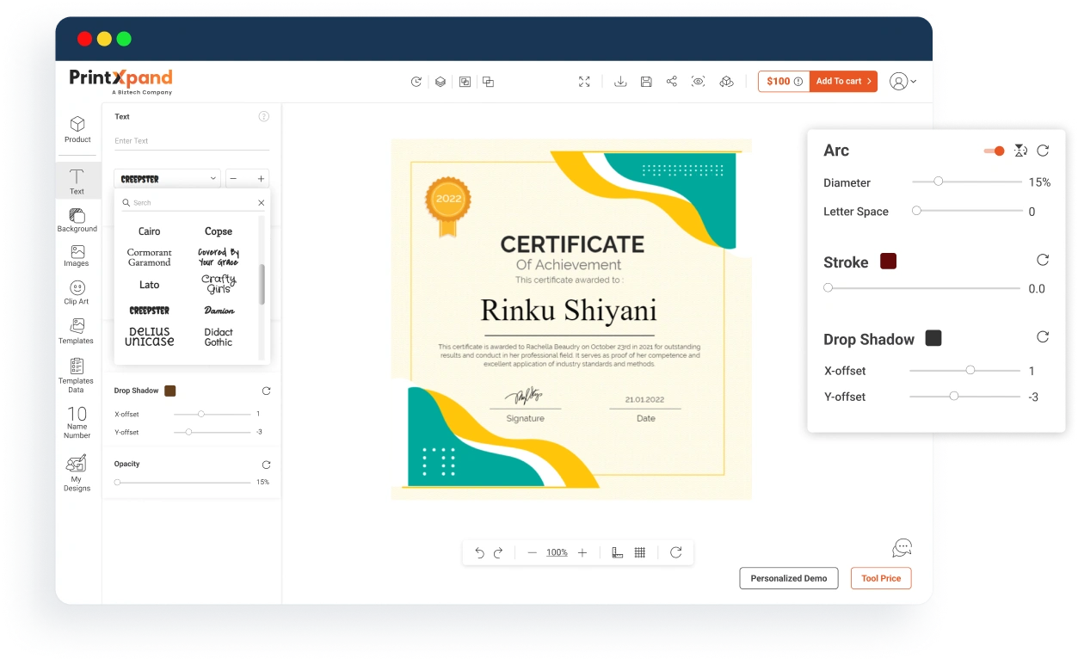The image size is (1078, 659).
Task: Open the Clip Art panel
Action: pos(77,293)
